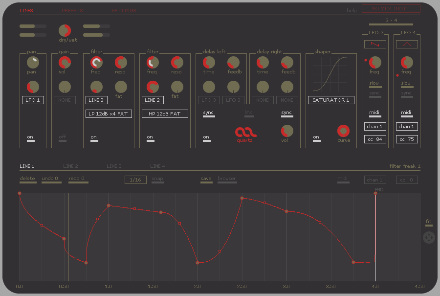The image size is (440, 296).
Task: Open the SATURATOR 1 shaper dropdown
Action: coord(331,100)
